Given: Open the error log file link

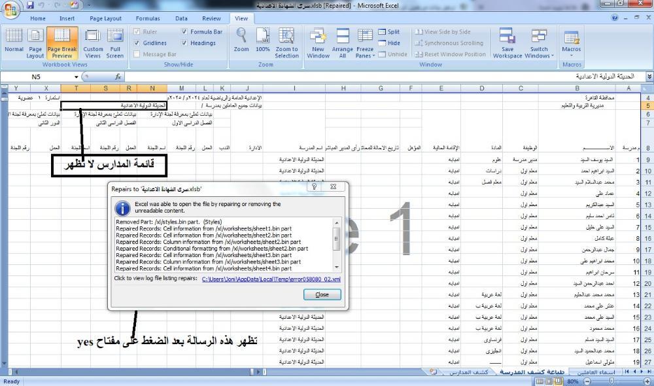Looking at the screenshot, I should pyautogui.click(x=271, y=279).
